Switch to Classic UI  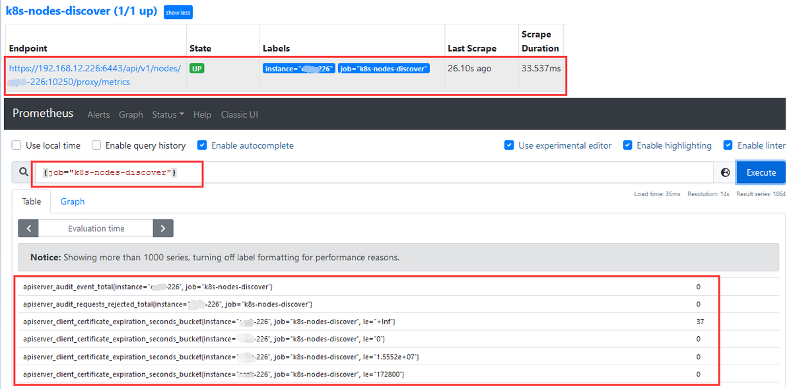point(240,114)
